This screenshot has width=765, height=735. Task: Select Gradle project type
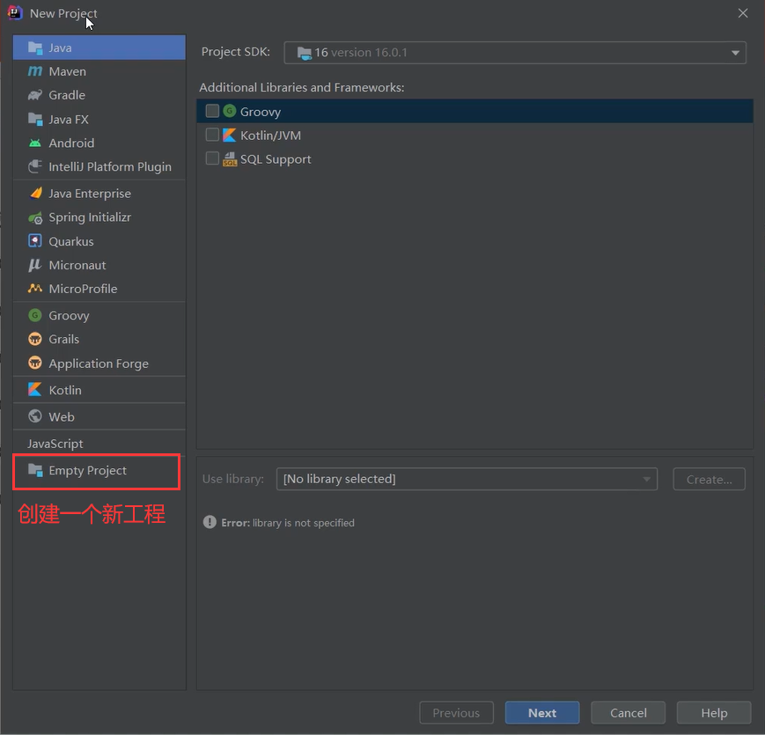[x=99, y=95]
